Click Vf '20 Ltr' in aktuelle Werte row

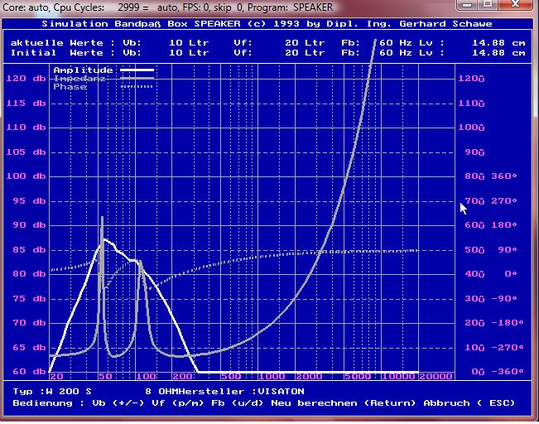click(305, 43)
